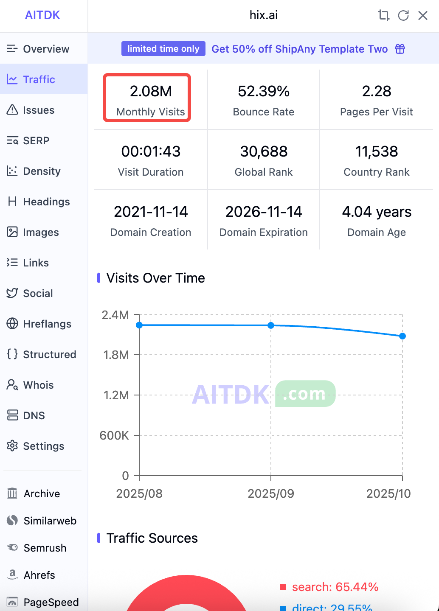Image resolution: width=439 pixels, height=611 pixels.
Task: Open the Hreflangs globe icon
Action: click(x=12, y=324)
